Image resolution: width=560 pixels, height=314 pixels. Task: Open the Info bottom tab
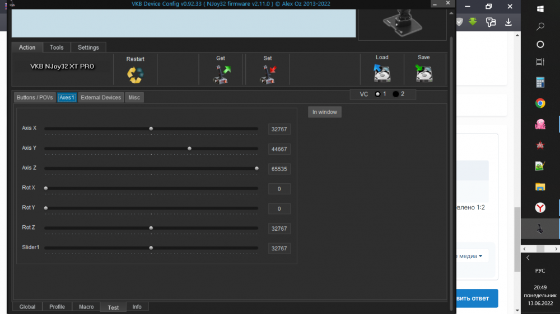(x=137, y=307)
